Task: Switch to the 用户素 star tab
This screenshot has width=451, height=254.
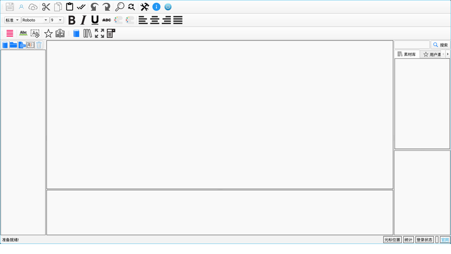Action: pos(433,54)
